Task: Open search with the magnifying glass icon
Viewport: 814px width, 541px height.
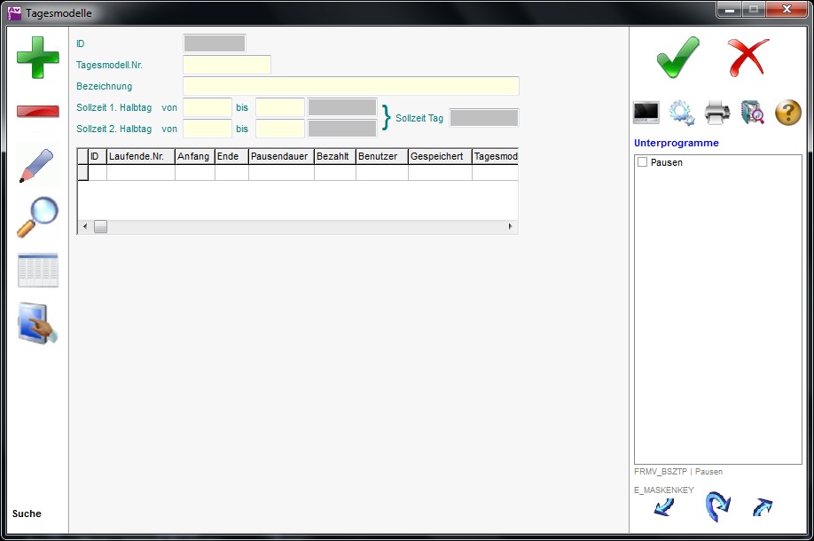Action: pyautogui.click(x=37, y=216)
